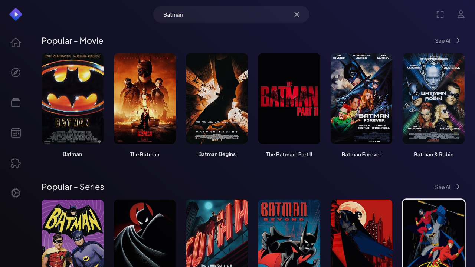See All results for Popular - Series
The height and width of the screenshot is (267, 475).
pos(448,187)
